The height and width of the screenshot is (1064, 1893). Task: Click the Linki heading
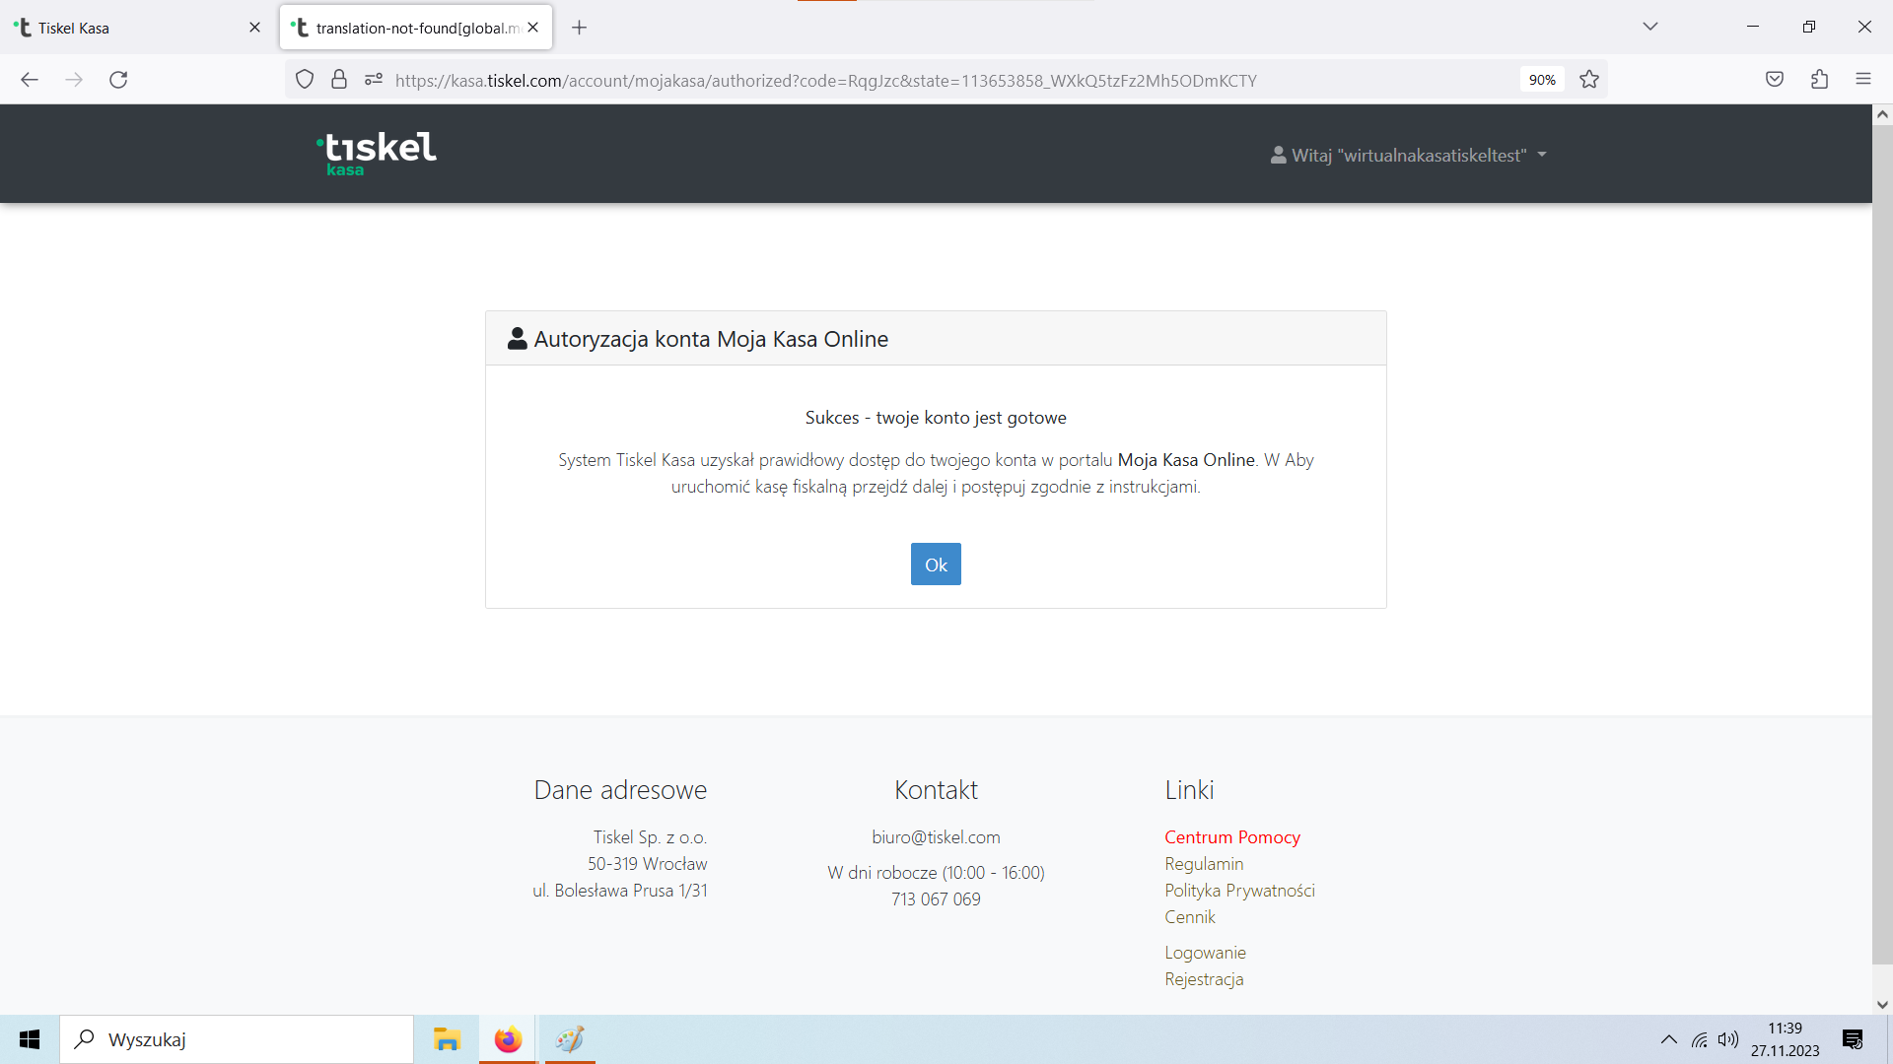(1189, 790)
